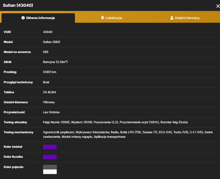Click the Sultan (560) model value
220x179 pixels.
[51, 42]
